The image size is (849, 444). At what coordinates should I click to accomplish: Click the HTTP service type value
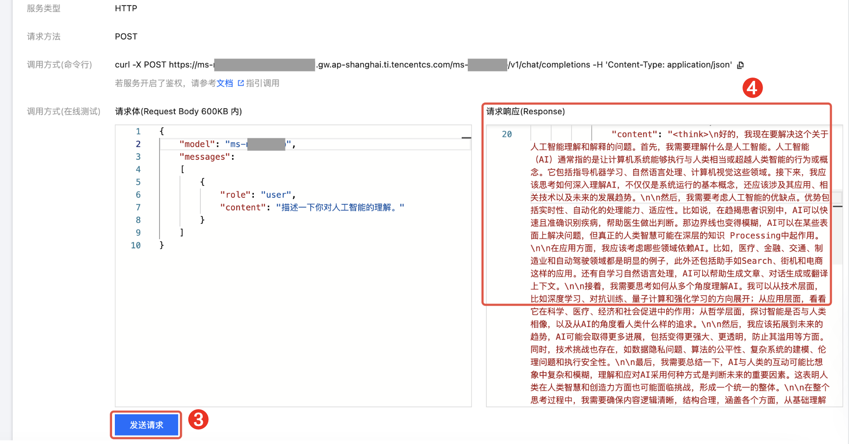point(126,8)
